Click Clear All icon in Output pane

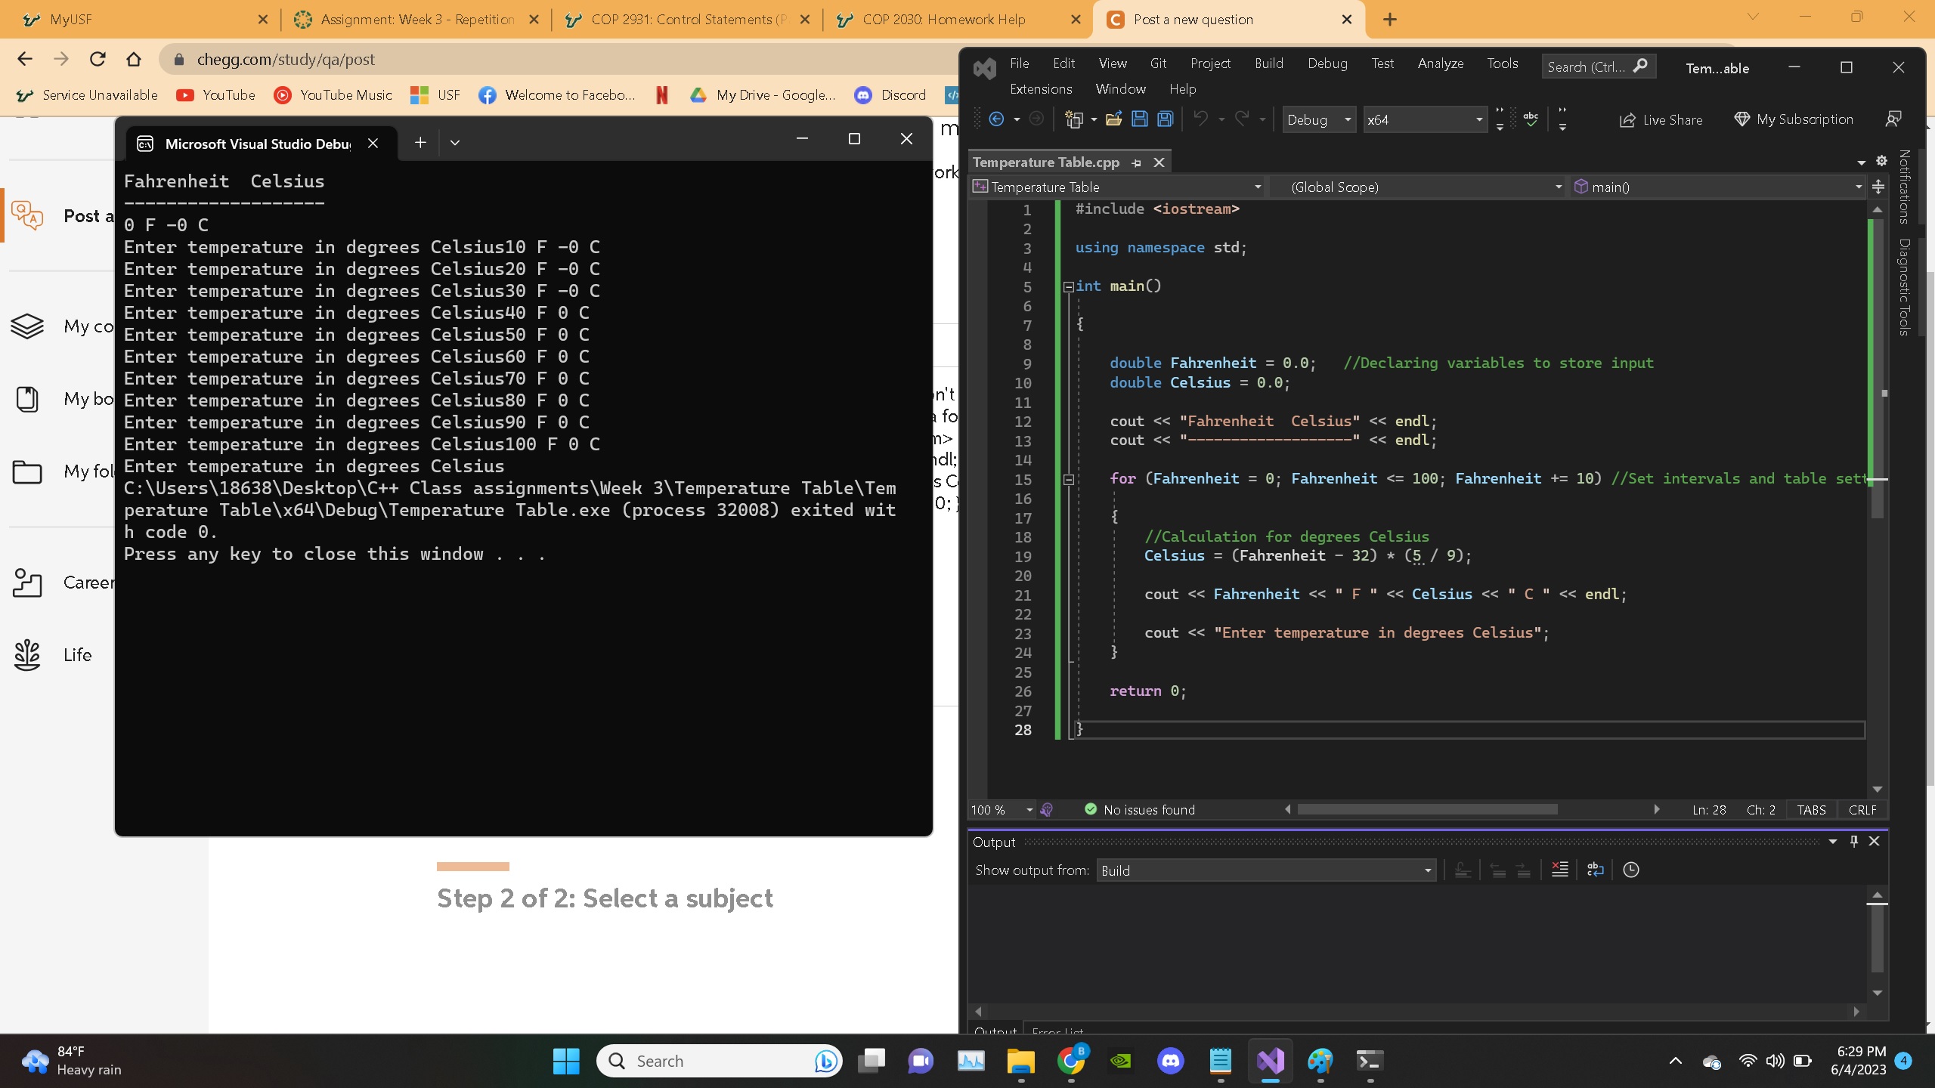pyautogui.click(x=1559, y=870)
